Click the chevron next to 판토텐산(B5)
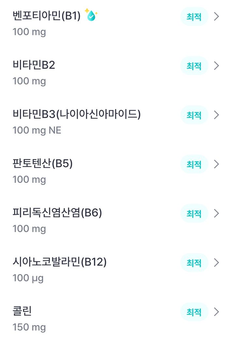This screenshot has width=234, height=339. pyautogui.click(x=216, y=164)
